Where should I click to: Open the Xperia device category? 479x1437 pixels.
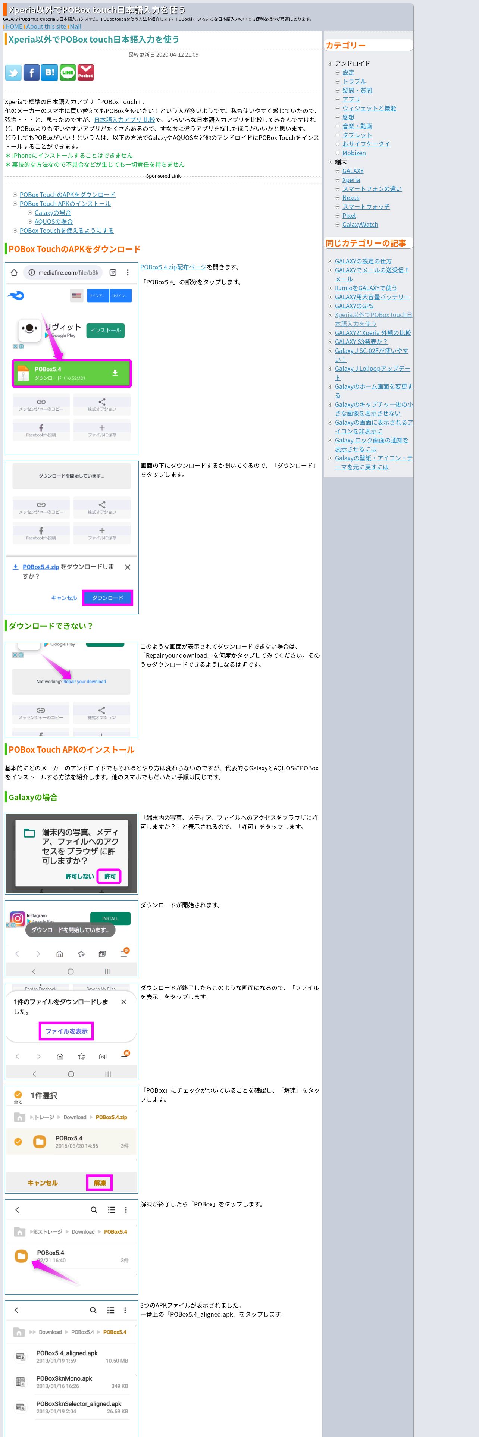[351, 180]
